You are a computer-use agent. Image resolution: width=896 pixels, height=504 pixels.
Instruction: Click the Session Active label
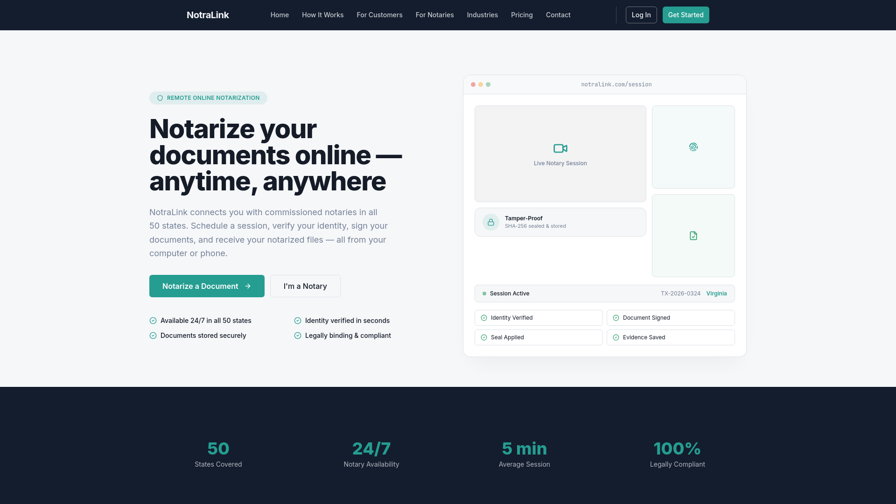tap(510, 294)
